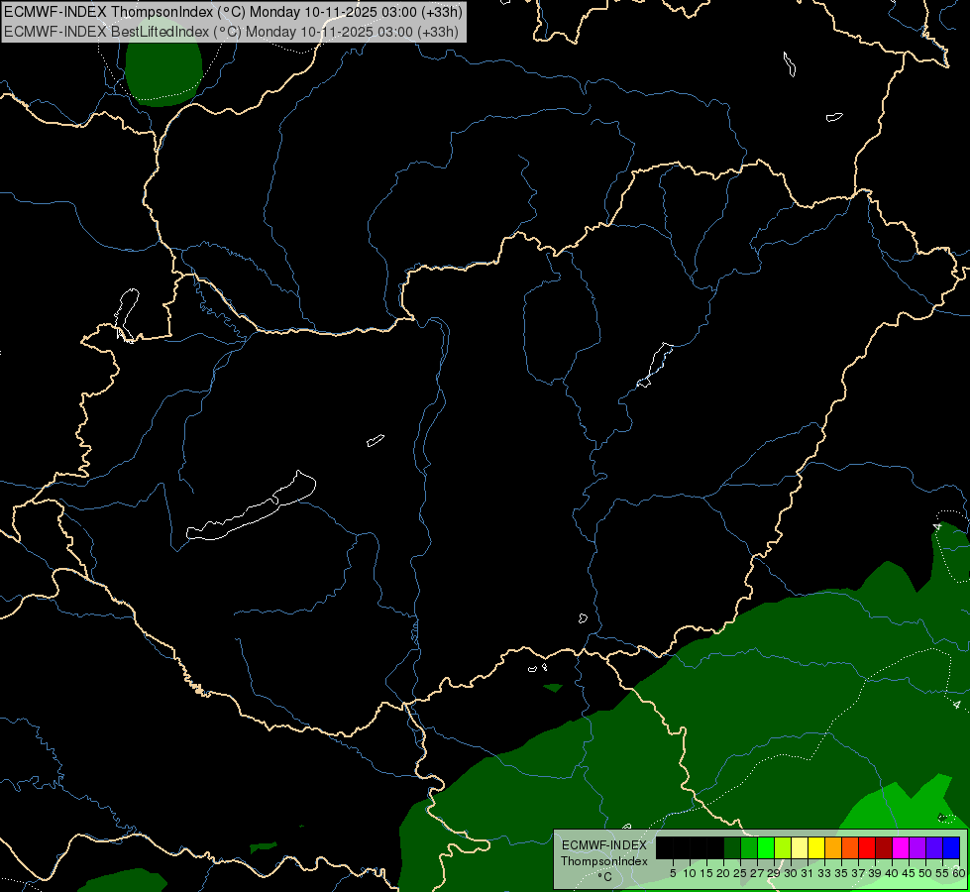Screen dimensions: 970x892
Task: Click the legend tick value '60'
Action: tap(959, 873)
